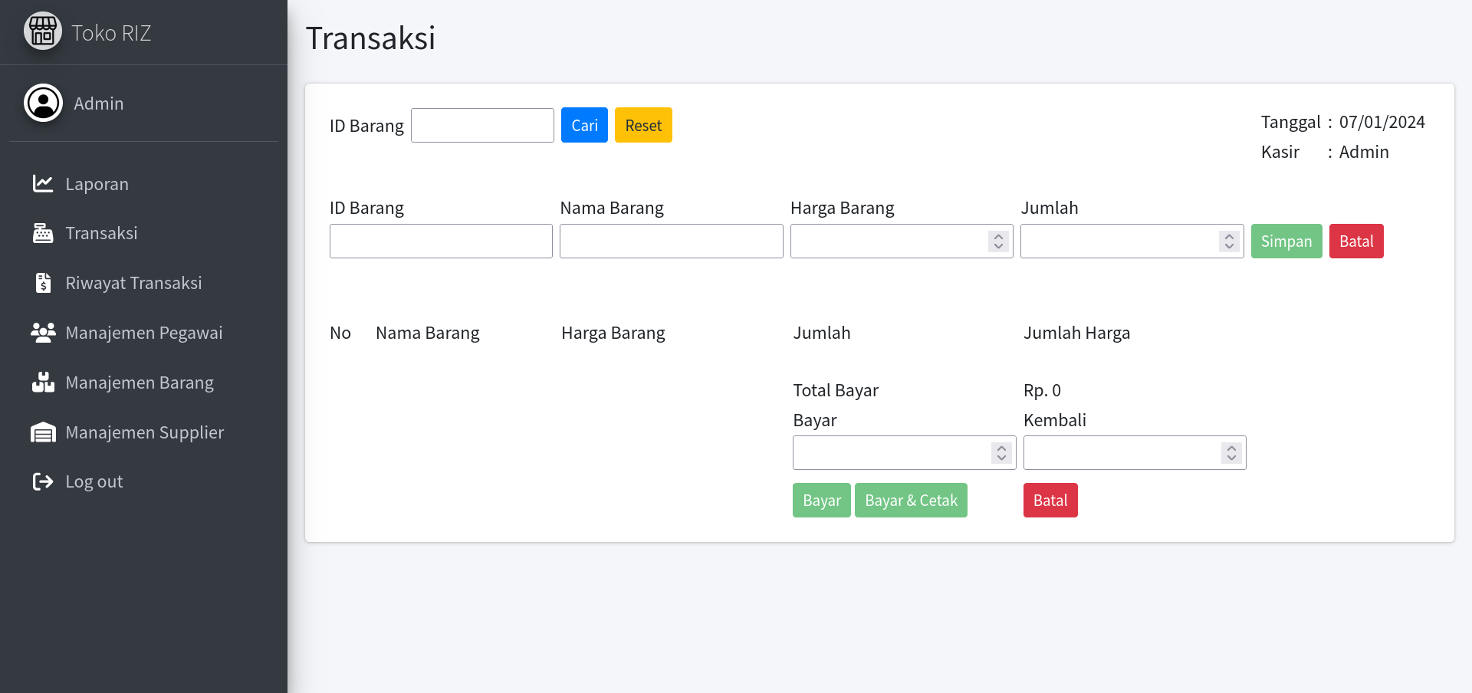
Task: Focus the ID Barang search field
Action: [x=482, y=125]
